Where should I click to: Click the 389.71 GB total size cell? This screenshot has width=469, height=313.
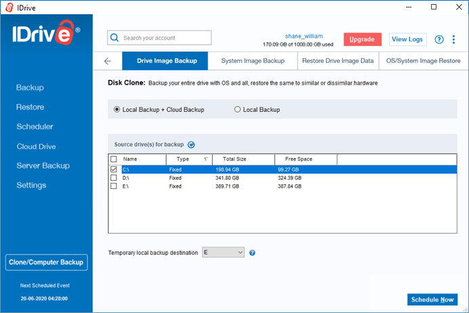227,186
